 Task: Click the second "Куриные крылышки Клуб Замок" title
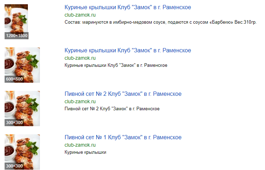pyautogui.click(x=128, y=51)
